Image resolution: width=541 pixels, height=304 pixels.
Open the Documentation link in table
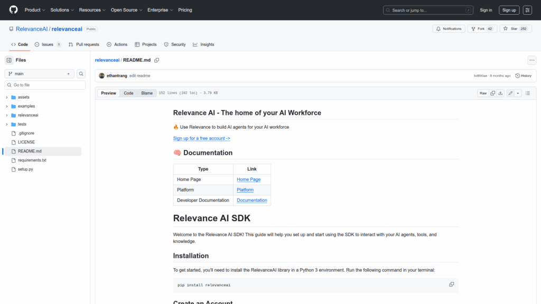pos(252,200)
